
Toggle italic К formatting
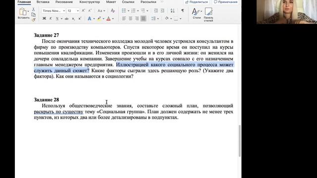(x=51, y=19)
